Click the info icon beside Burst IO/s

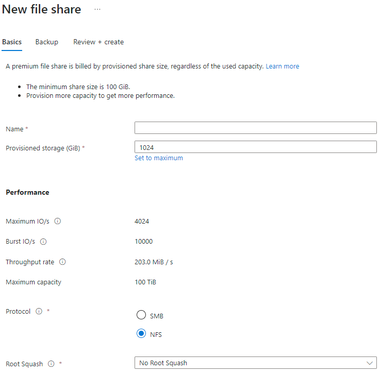point(43,241)
